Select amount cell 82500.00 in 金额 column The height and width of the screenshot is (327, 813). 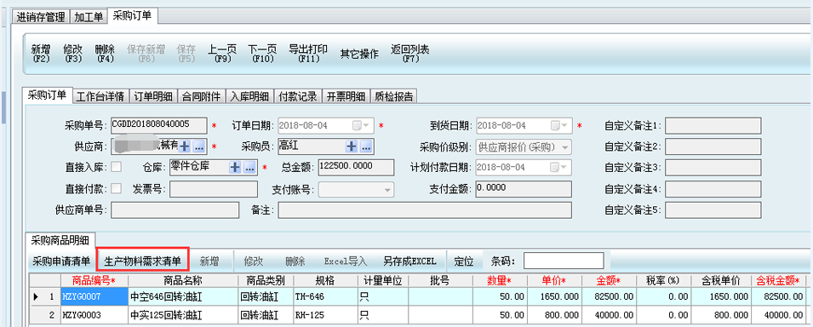click(610, 296)
